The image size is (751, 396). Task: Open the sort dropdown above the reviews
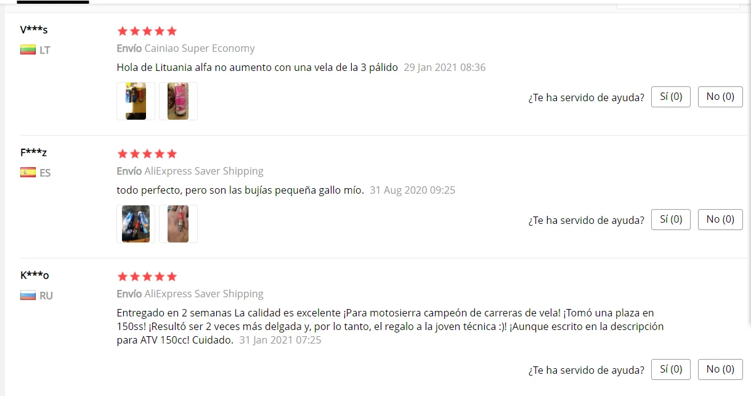pos(678,4)
